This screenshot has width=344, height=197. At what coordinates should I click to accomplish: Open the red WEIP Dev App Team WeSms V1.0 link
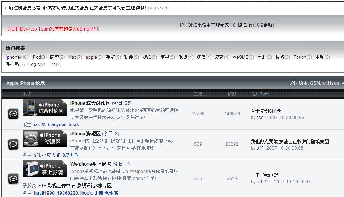53,29
